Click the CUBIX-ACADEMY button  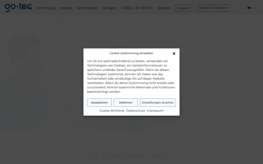click(213, 8)
